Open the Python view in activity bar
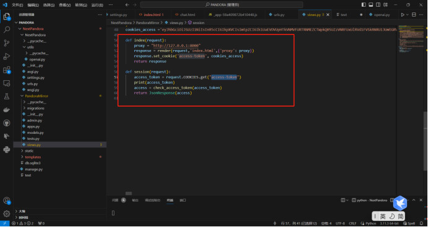Screen dimensions: 428x227 click(7, 149)
